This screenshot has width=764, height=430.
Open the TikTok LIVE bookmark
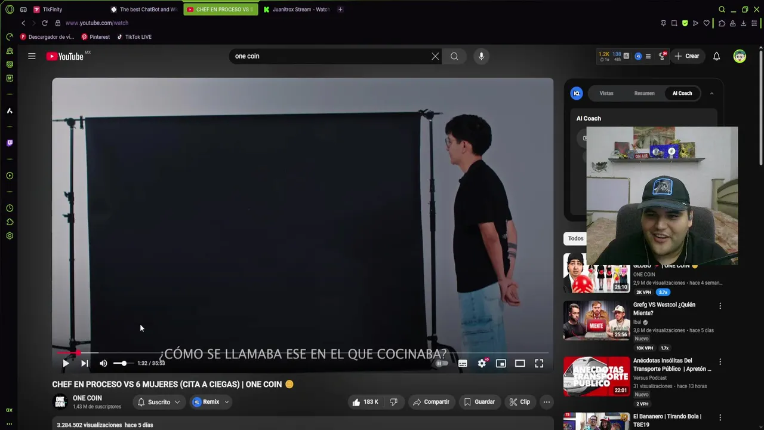pos(134,37)
